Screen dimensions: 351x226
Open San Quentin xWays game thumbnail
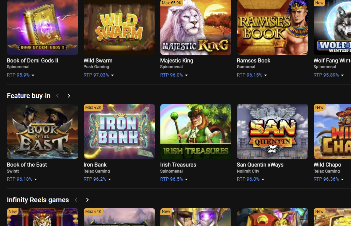coord(272,131)
